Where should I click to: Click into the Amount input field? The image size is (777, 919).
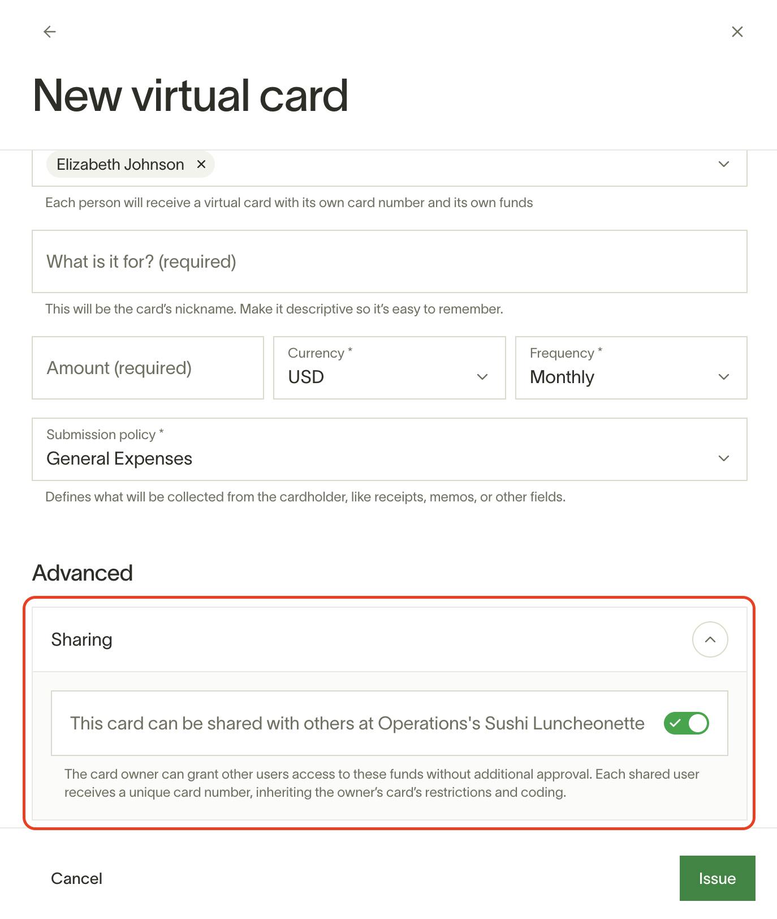[x=148, y=368]
